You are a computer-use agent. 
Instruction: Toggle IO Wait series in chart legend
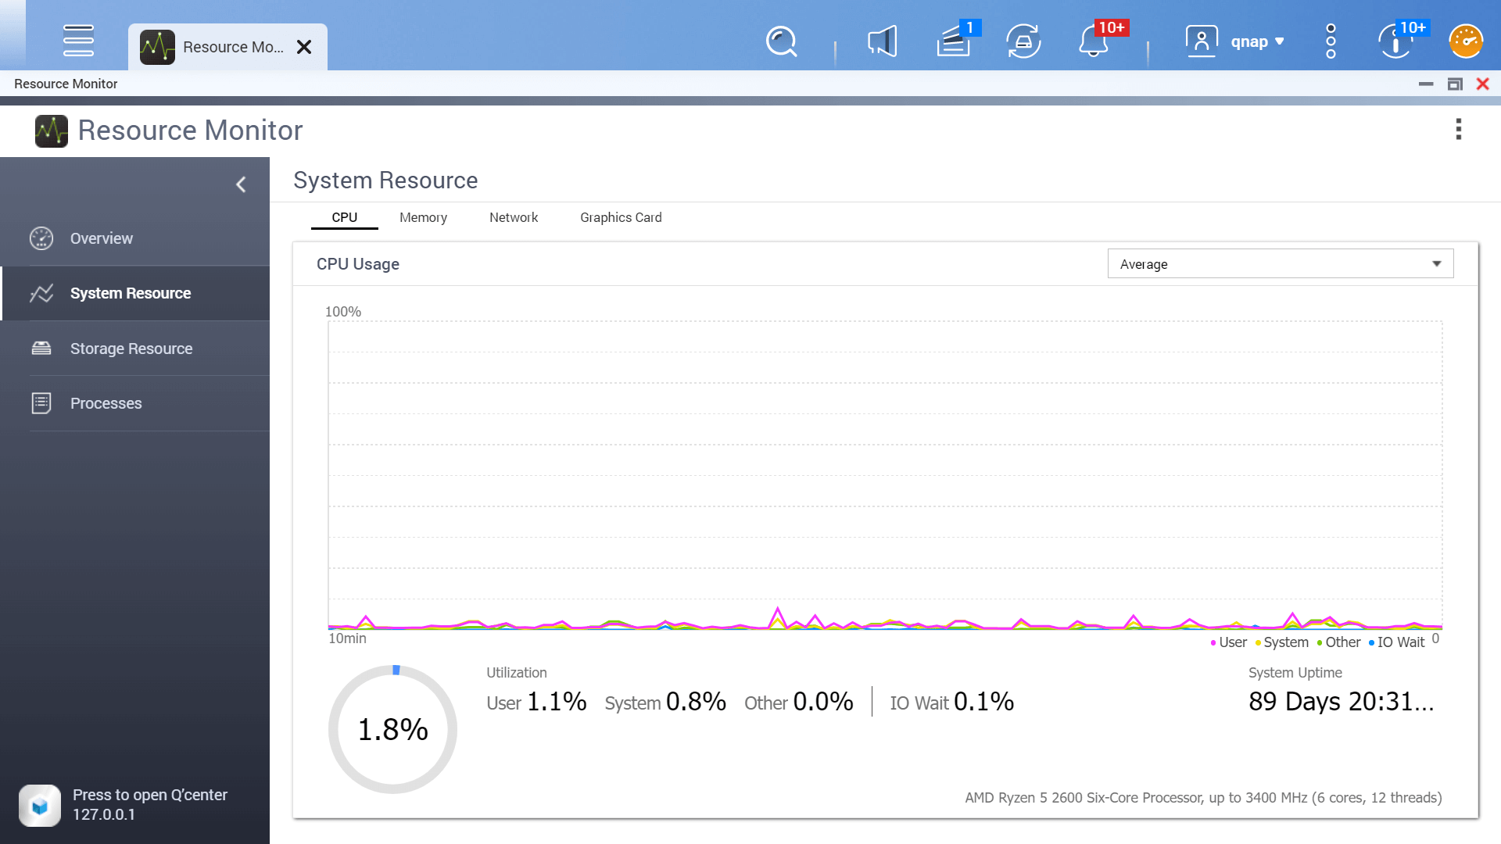point(1400,642)
